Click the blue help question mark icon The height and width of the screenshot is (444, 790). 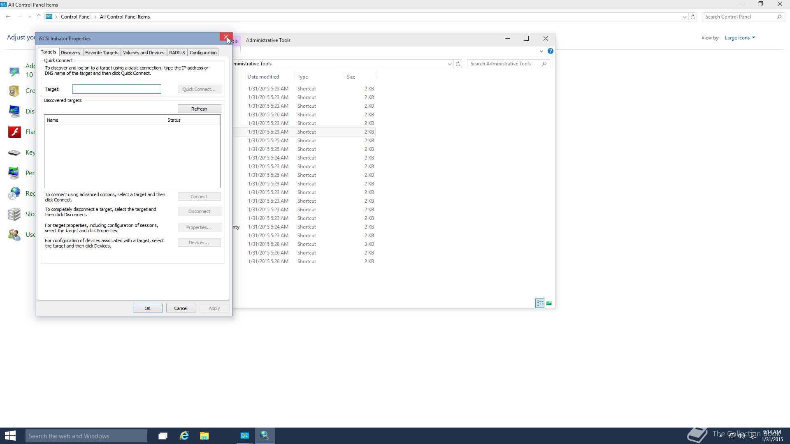coord(550,51)
